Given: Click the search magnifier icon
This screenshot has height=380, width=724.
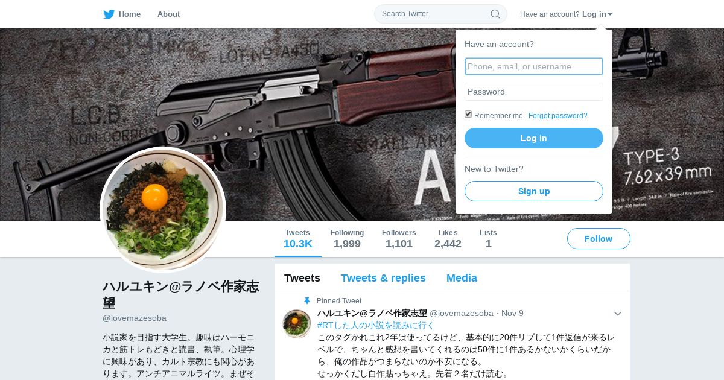Looking at the screenshot, I should [x=495, y=14].
